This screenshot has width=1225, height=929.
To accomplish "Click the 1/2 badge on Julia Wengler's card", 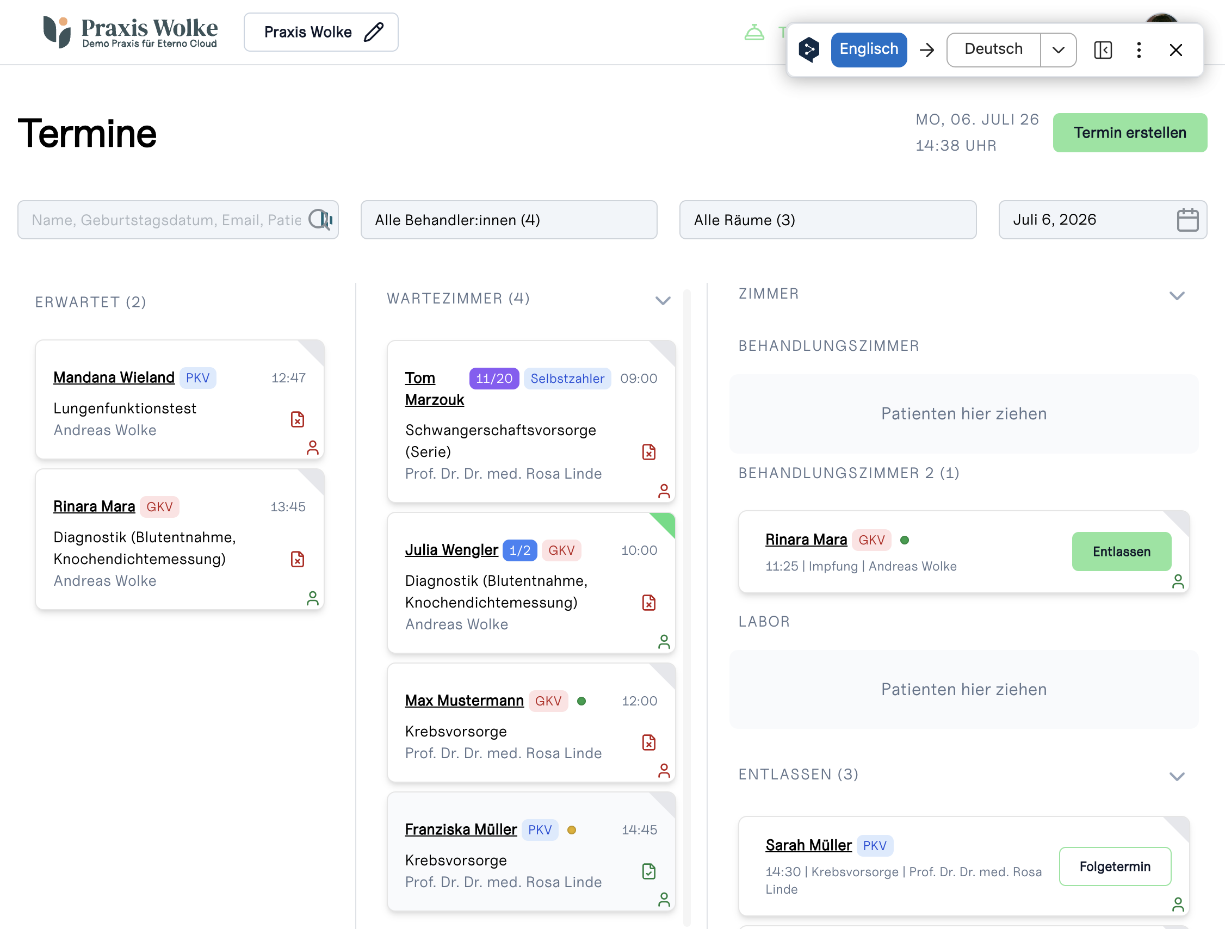I will (x=519, y=550).
